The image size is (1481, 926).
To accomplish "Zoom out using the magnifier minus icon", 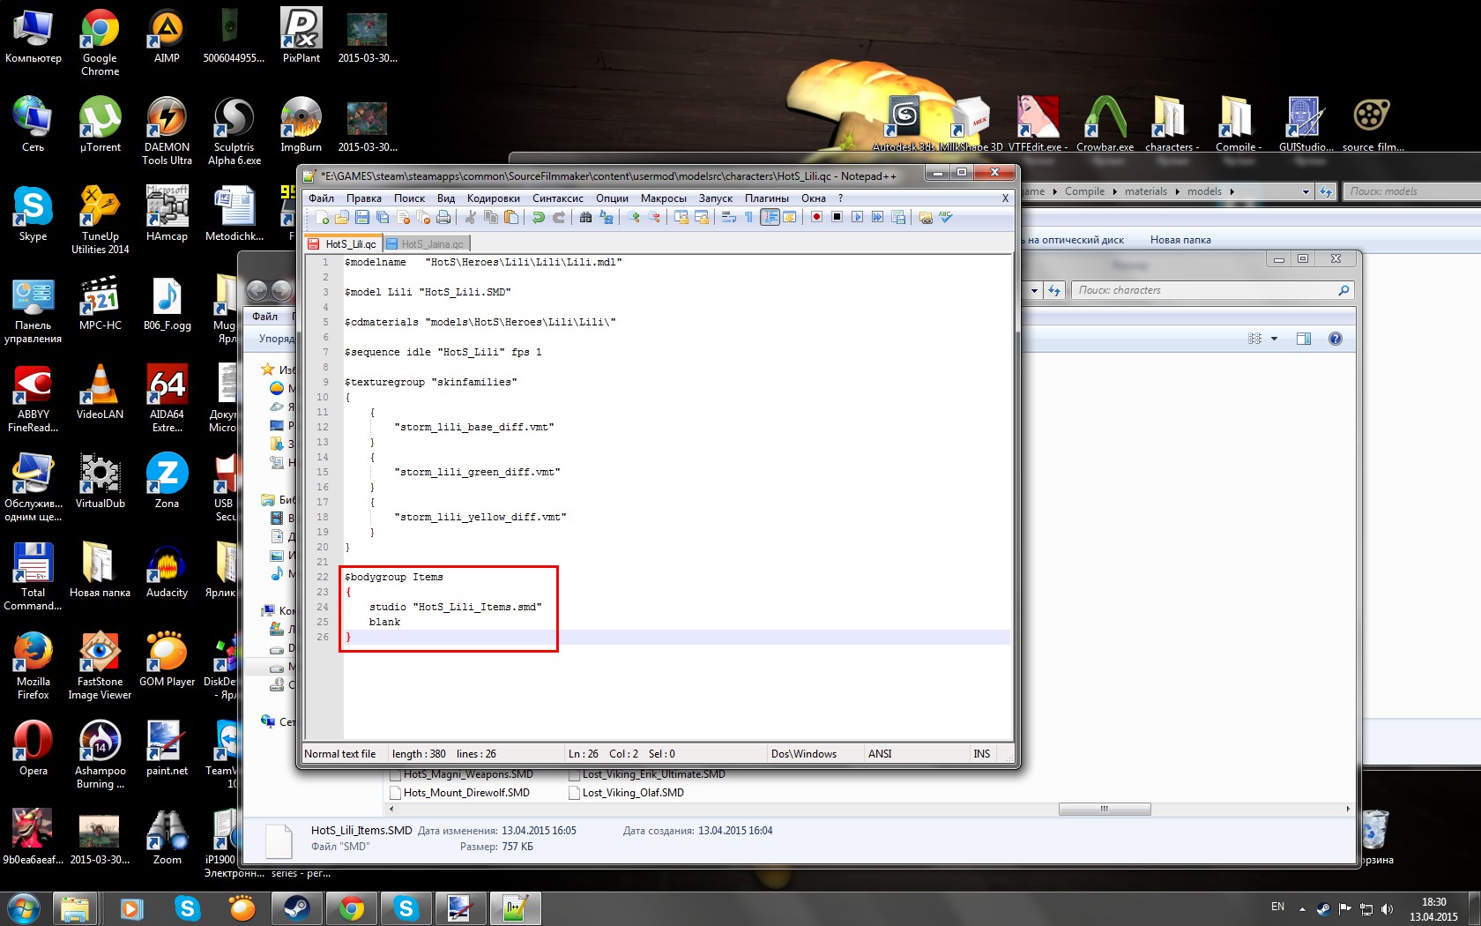I will coord(654,218).
